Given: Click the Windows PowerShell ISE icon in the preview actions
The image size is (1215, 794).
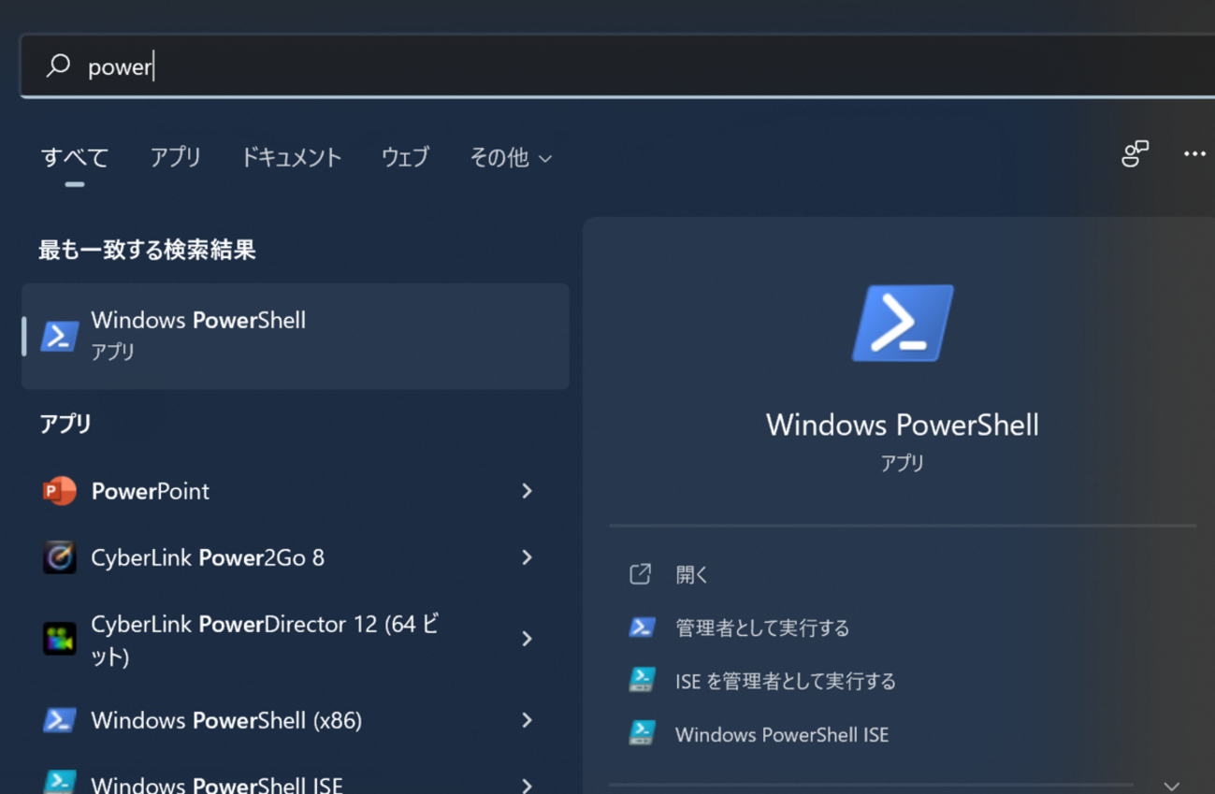Looking at the screenshot, I should 642,733.
